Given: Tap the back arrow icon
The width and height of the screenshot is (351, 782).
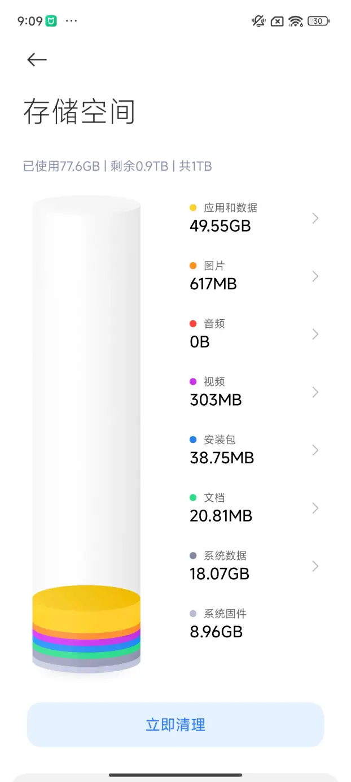Looking at the screenshot, I should (37, 60).
